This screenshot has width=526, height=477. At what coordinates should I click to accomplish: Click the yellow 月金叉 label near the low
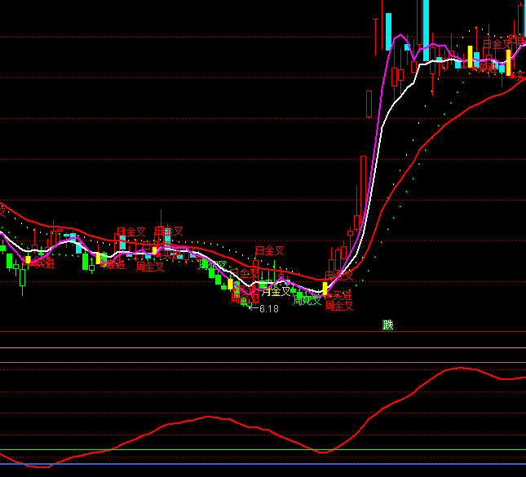(276, 291)
